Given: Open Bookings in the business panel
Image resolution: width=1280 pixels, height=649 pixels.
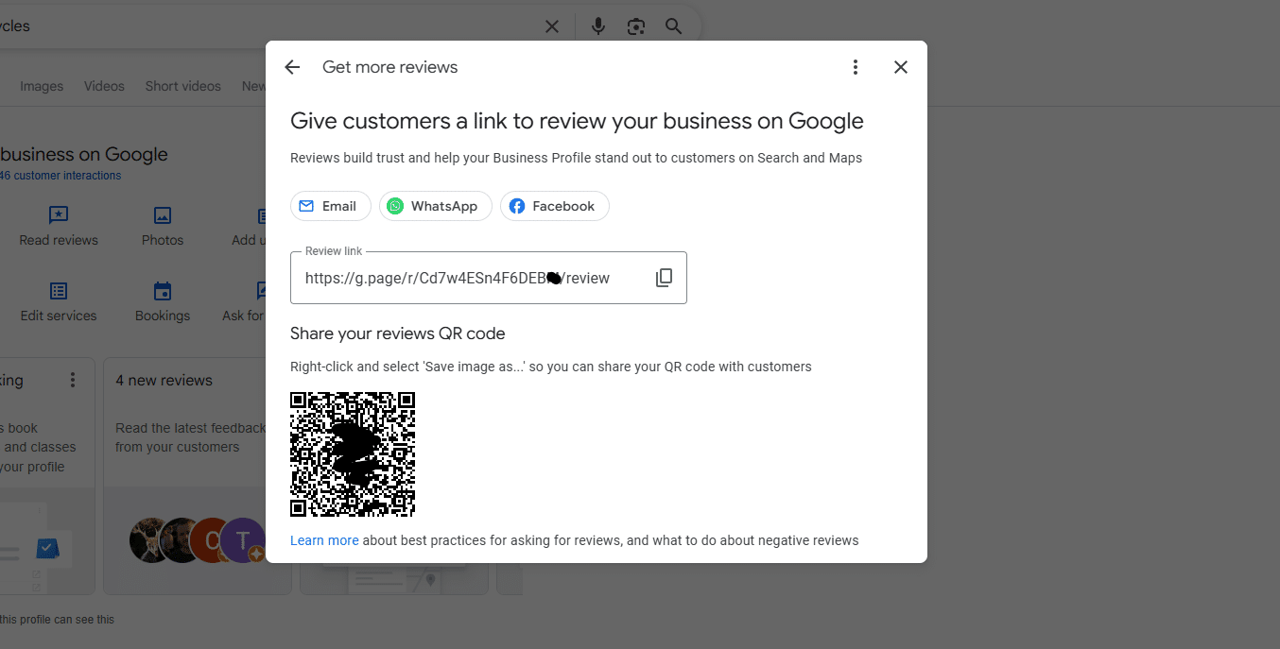Looking at the screenshot, I should 163,302.
